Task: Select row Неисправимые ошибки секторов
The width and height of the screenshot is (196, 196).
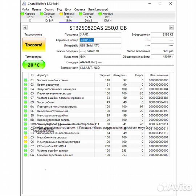Action: pyautogui.click(x=96, y=142)
